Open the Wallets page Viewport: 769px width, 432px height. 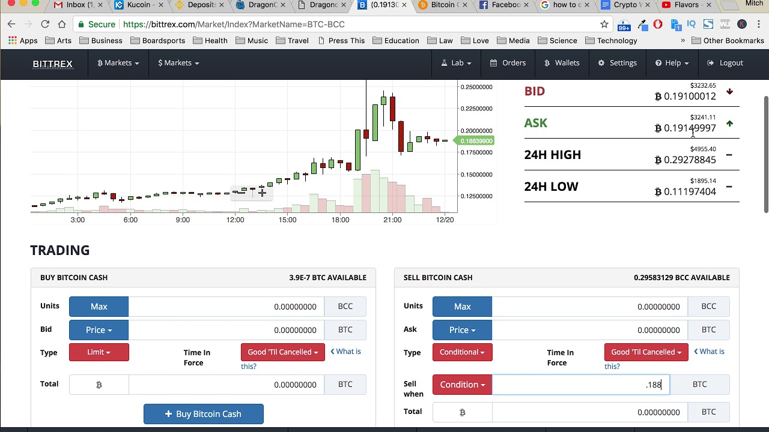[x=562, y=63]
